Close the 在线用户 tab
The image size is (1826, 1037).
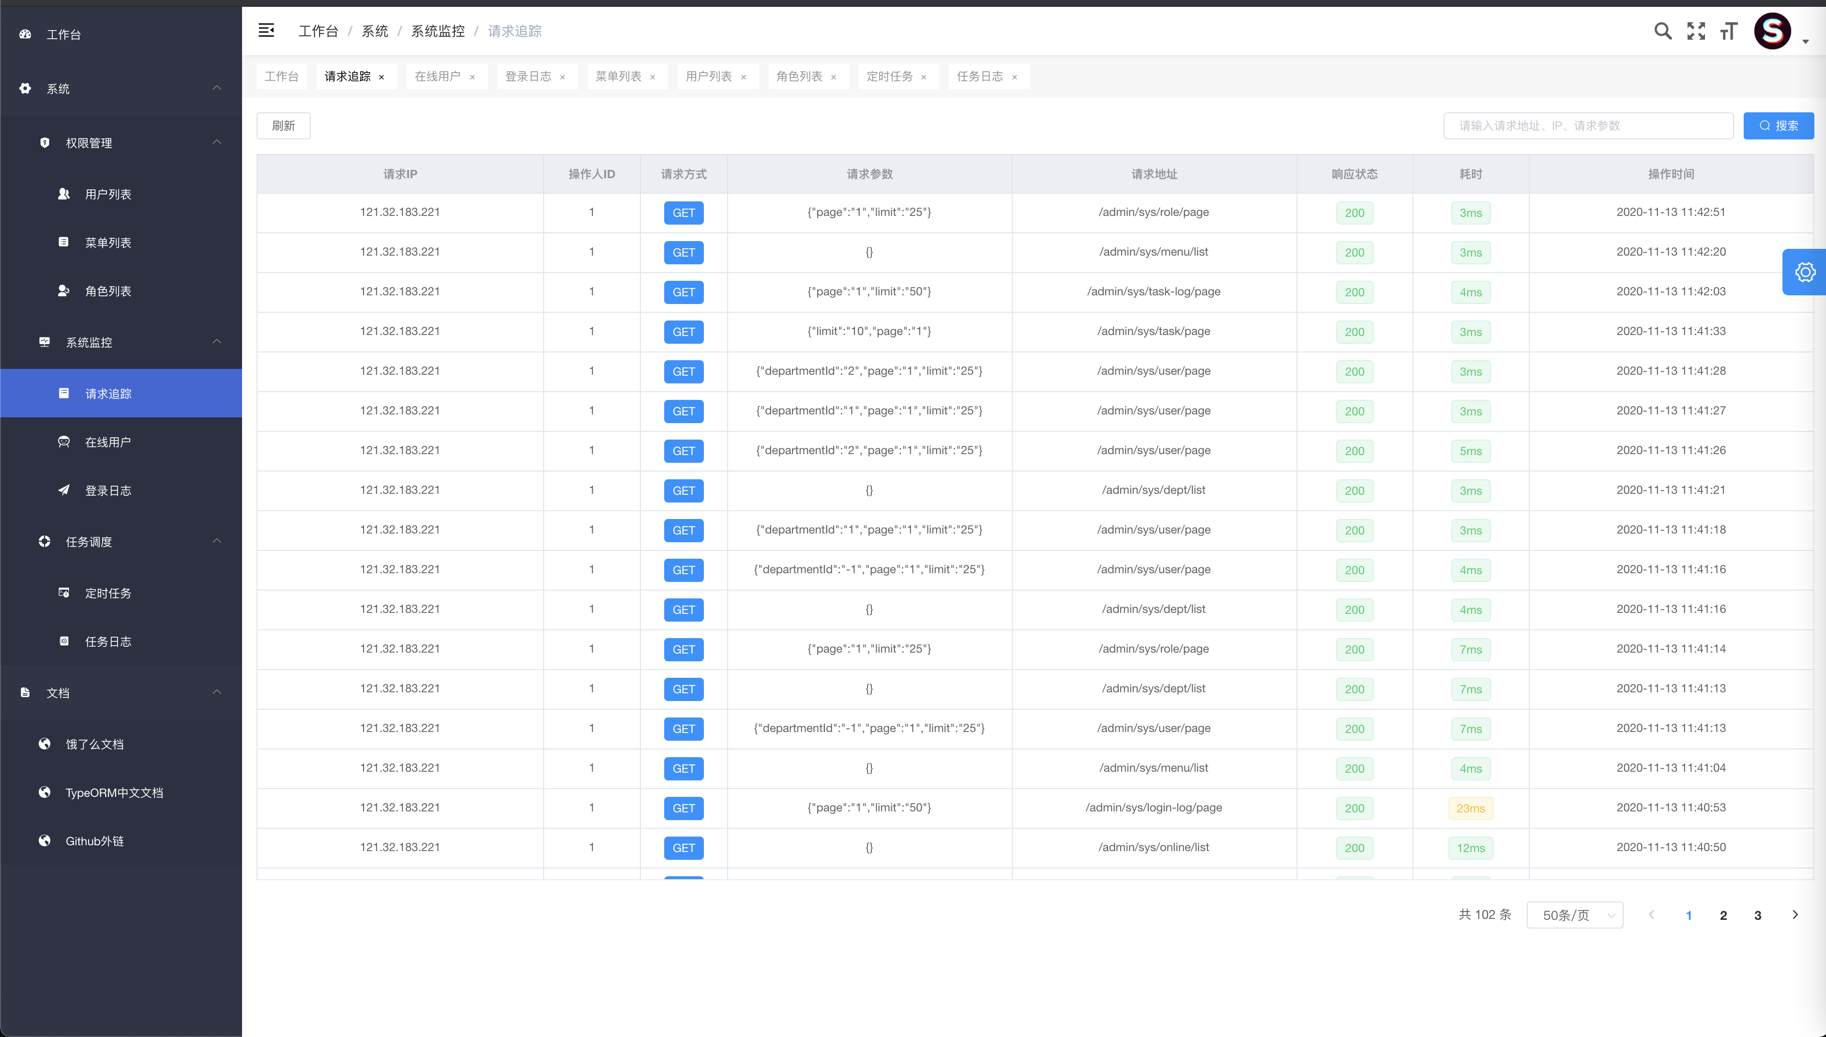[472, 77]
